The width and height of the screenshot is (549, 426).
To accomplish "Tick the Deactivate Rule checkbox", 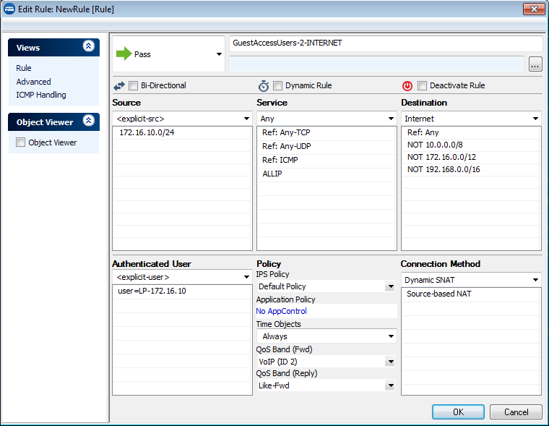I will (423, 85).
